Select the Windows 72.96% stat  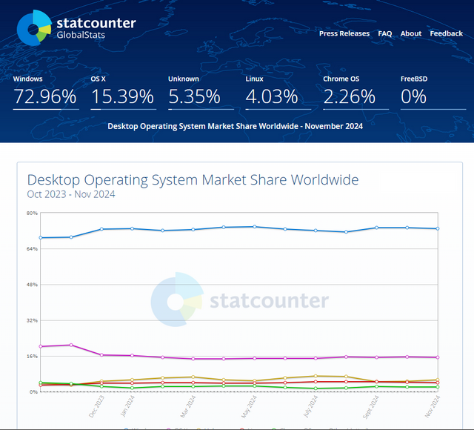46,92
